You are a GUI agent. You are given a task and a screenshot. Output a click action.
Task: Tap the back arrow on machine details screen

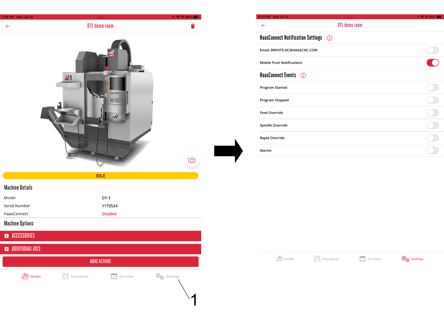8,26
